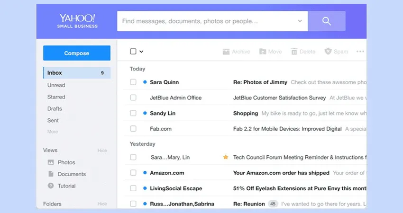The height and width of the screenshot is (213, 403).
Task: Click the Yahoo Small Business logo
Action: pyautogui.click(x=77, y=21)
